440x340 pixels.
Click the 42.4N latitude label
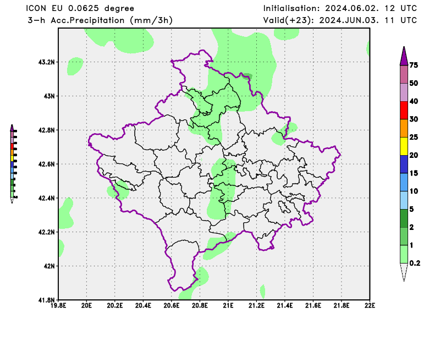coord(46,198)
